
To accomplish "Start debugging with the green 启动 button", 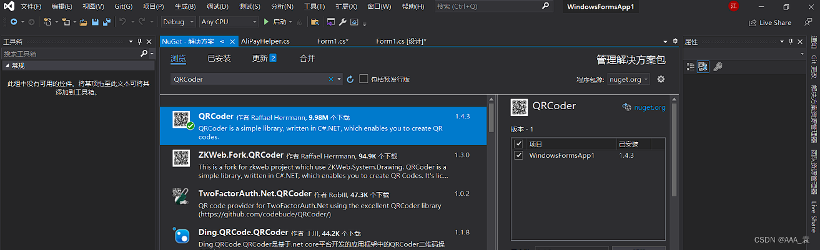I will click(275, 22).
